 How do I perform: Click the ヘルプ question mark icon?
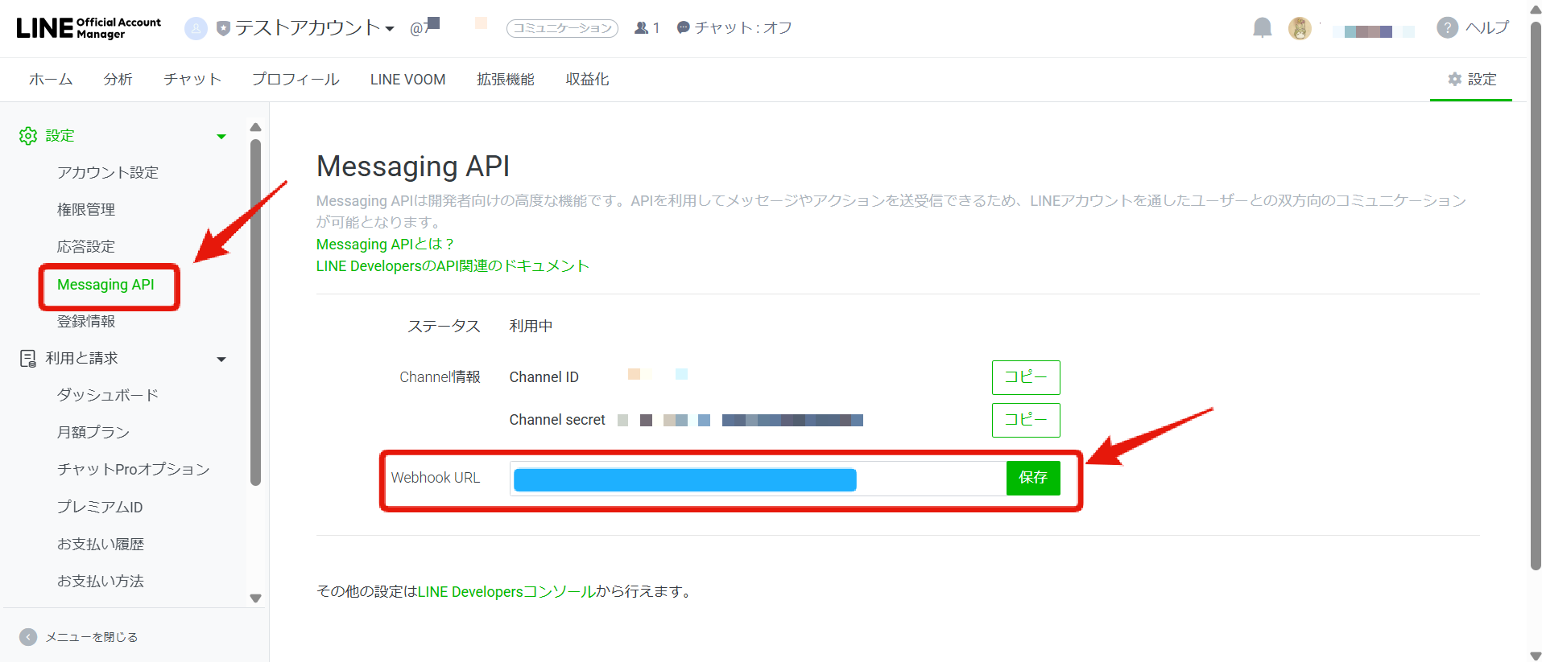pyautogui.click(x=1447, y=28)
